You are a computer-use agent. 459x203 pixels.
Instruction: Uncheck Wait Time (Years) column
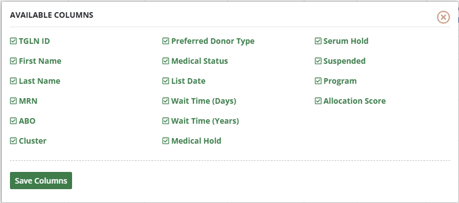[x=166, y=121]
